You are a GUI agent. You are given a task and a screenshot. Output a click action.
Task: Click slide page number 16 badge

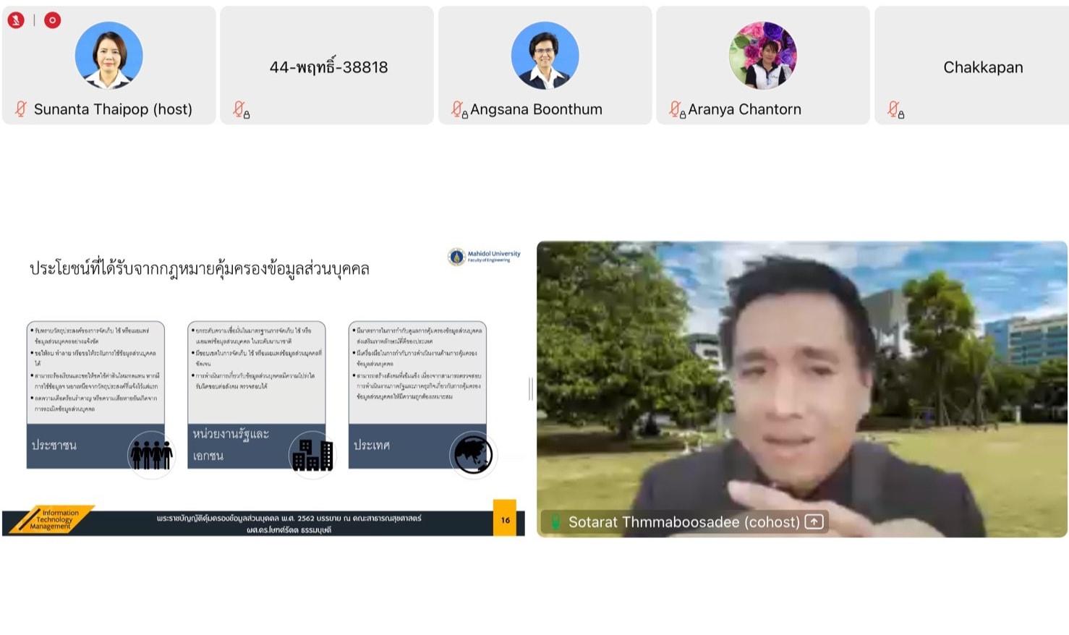point(505,518)
